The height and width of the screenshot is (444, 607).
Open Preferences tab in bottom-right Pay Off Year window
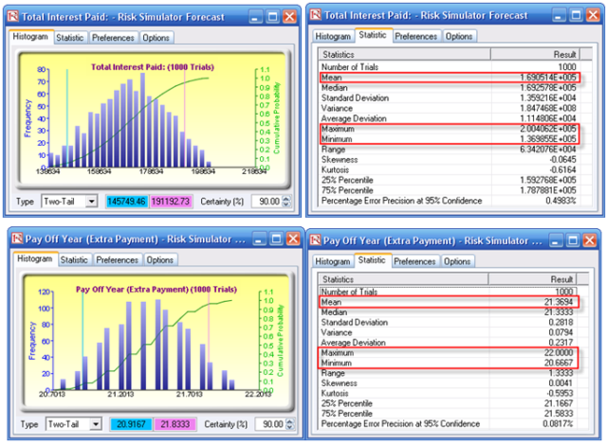pyautogui.click(x=414, y=261)
